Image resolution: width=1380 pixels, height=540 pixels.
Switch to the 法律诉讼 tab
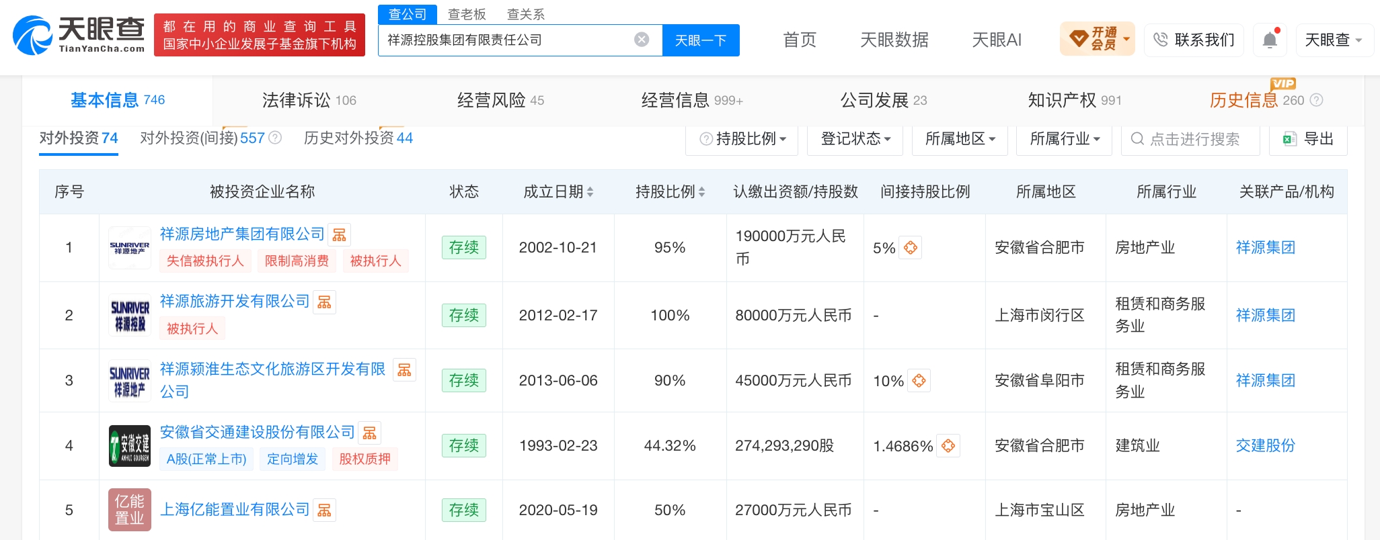tap(309, 101)
